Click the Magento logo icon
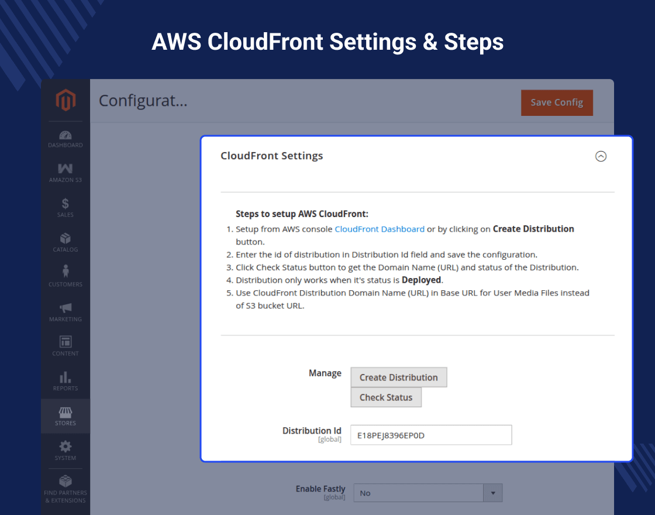 point(65,100)
